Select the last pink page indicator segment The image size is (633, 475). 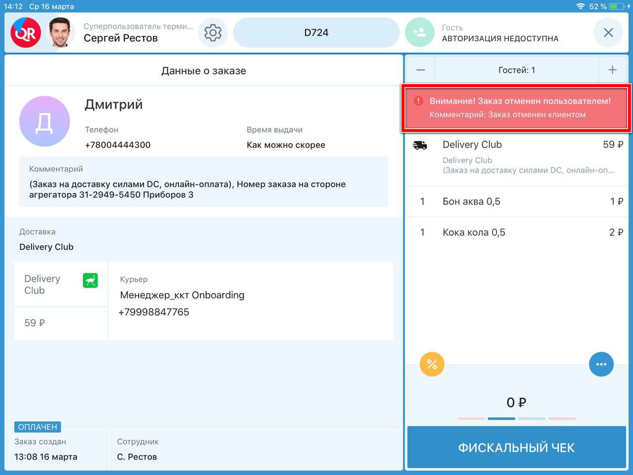tap(562, 419)
